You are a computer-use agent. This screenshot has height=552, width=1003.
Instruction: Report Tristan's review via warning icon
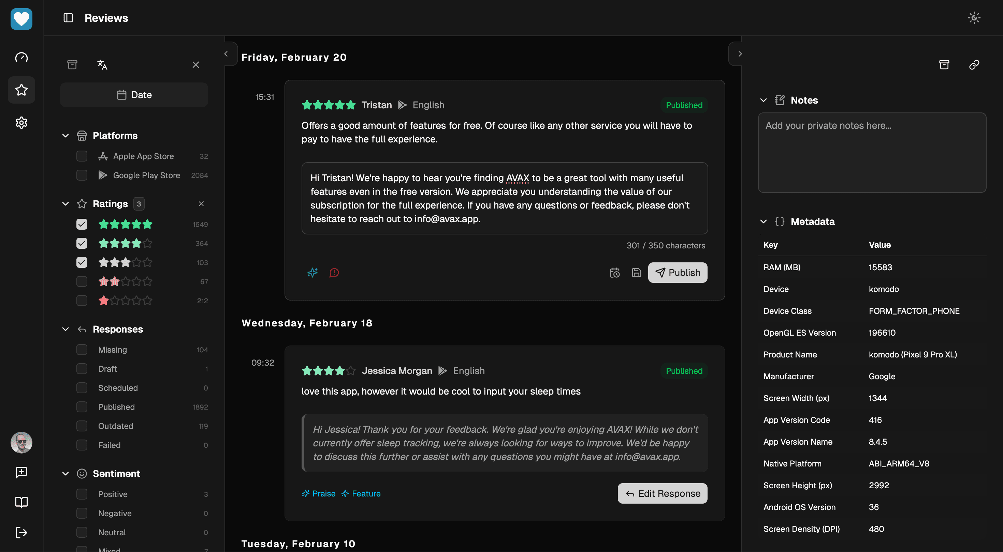coord(334,273)
